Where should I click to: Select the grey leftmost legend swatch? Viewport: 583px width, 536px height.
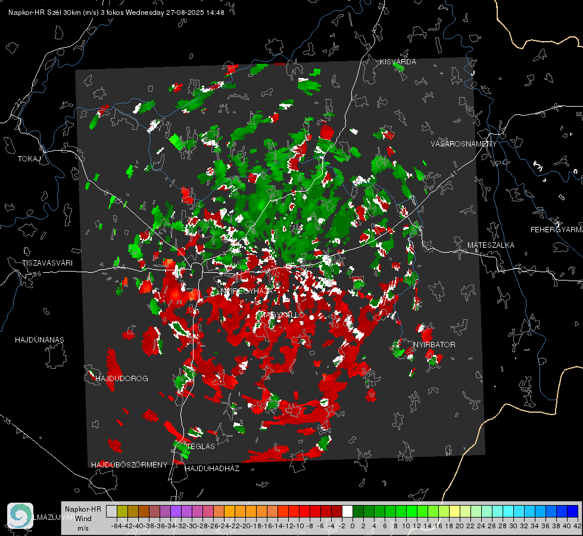(111, 512)
